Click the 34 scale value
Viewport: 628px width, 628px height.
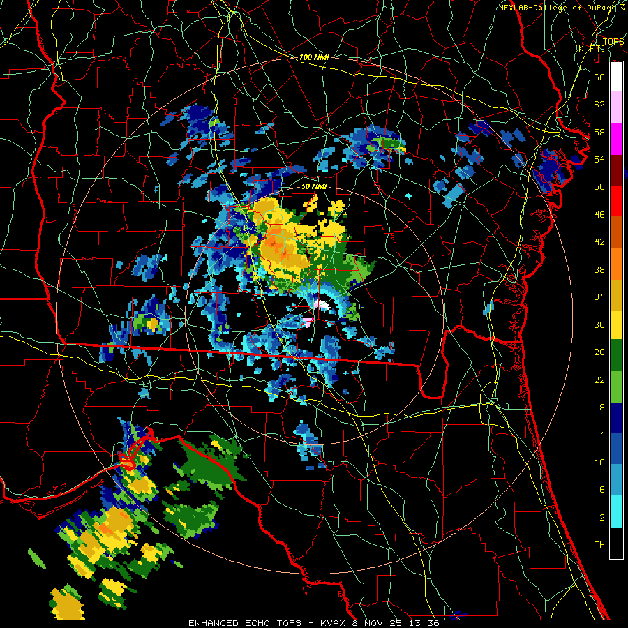(599, 297)
